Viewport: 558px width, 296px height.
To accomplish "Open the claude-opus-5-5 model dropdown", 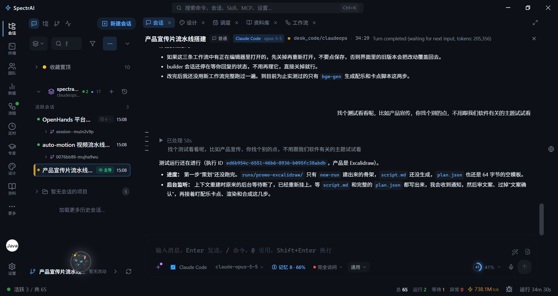I will pyautogui.click(x=239, y=267).
